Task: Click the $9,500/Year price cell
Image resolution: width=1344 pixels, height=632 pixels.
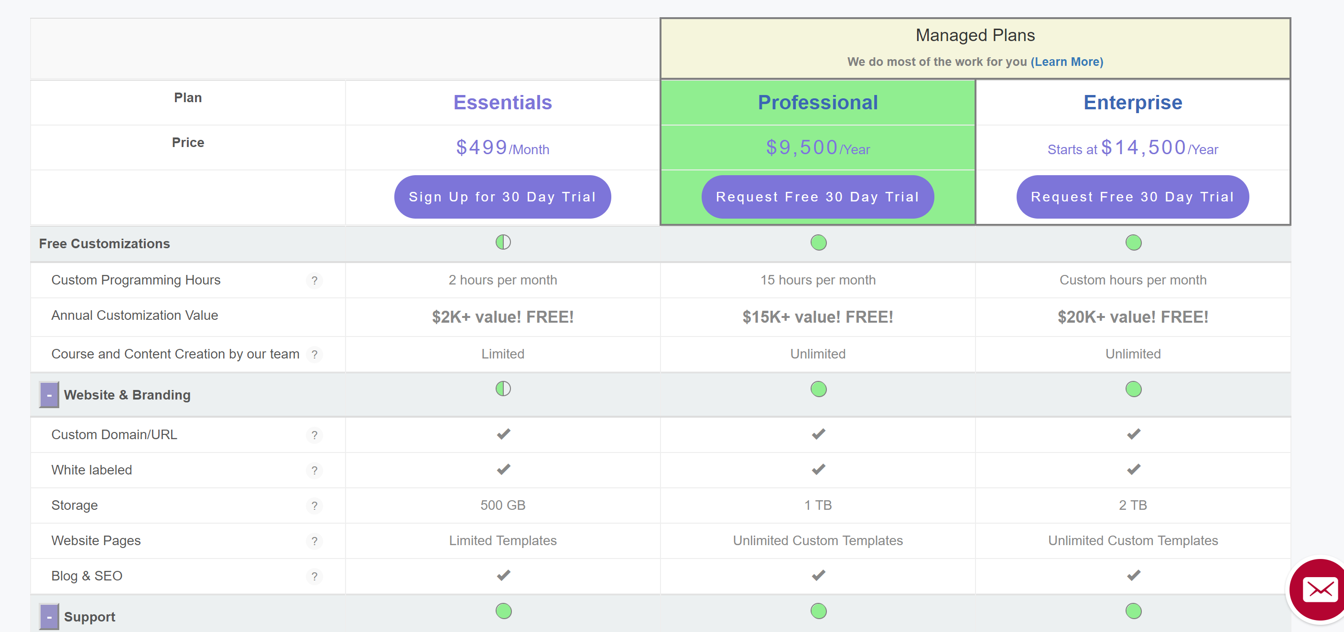Action: coord(818,147)
